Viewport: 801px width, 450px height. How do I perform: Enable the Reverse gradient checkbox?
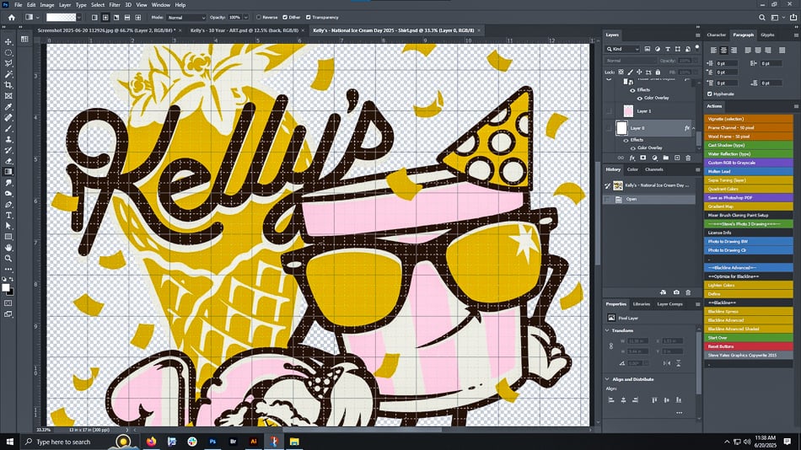[x=259, y=17]
